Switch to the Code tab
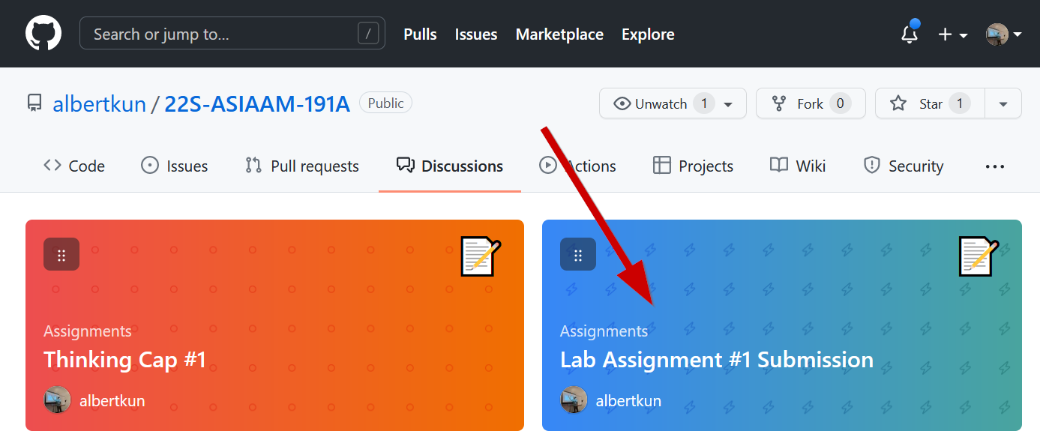1040x443 pixels. tap(74, 166)
